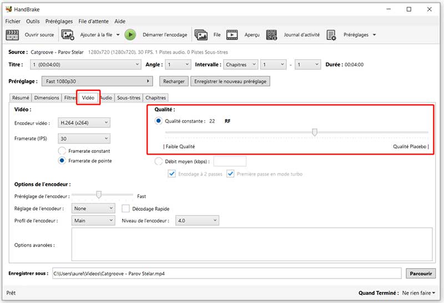The image size is (444, 303).
Task: Click the Aperçu preview film icon
Action: point(232,35)
